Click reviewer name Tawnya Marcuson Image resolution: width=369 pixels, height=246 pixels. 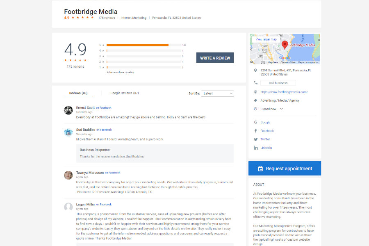click(90, 173)
